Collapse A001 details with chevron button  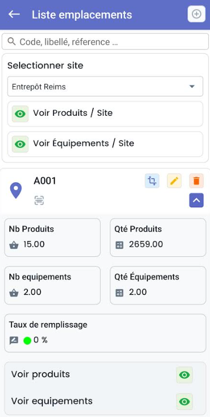196,200
